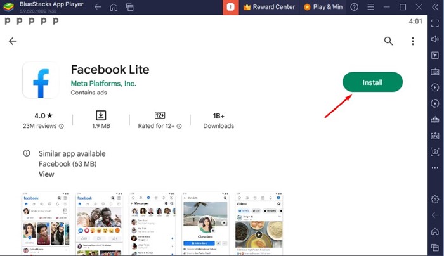Collapse the sidebar with double chevron
Viewport: 444px width, 256px height.
pos(435,7)
